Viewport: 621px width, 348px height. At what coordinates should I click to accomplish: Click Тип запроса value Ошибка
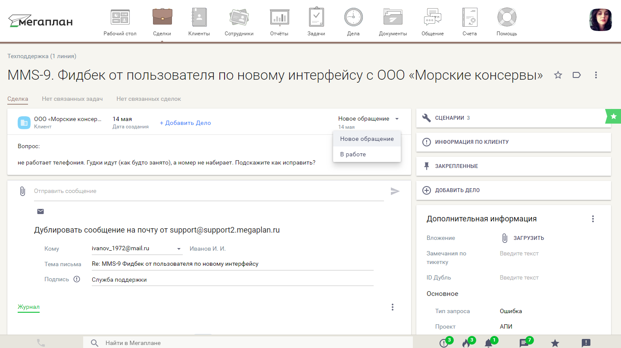tap(511, 311)
